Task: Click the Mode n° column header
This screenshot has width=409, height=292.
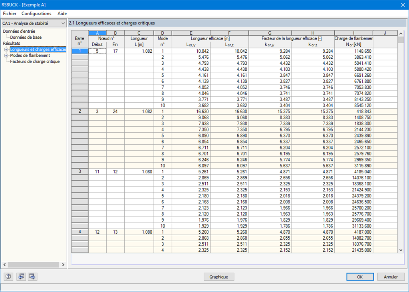Action: click(163, 42)
